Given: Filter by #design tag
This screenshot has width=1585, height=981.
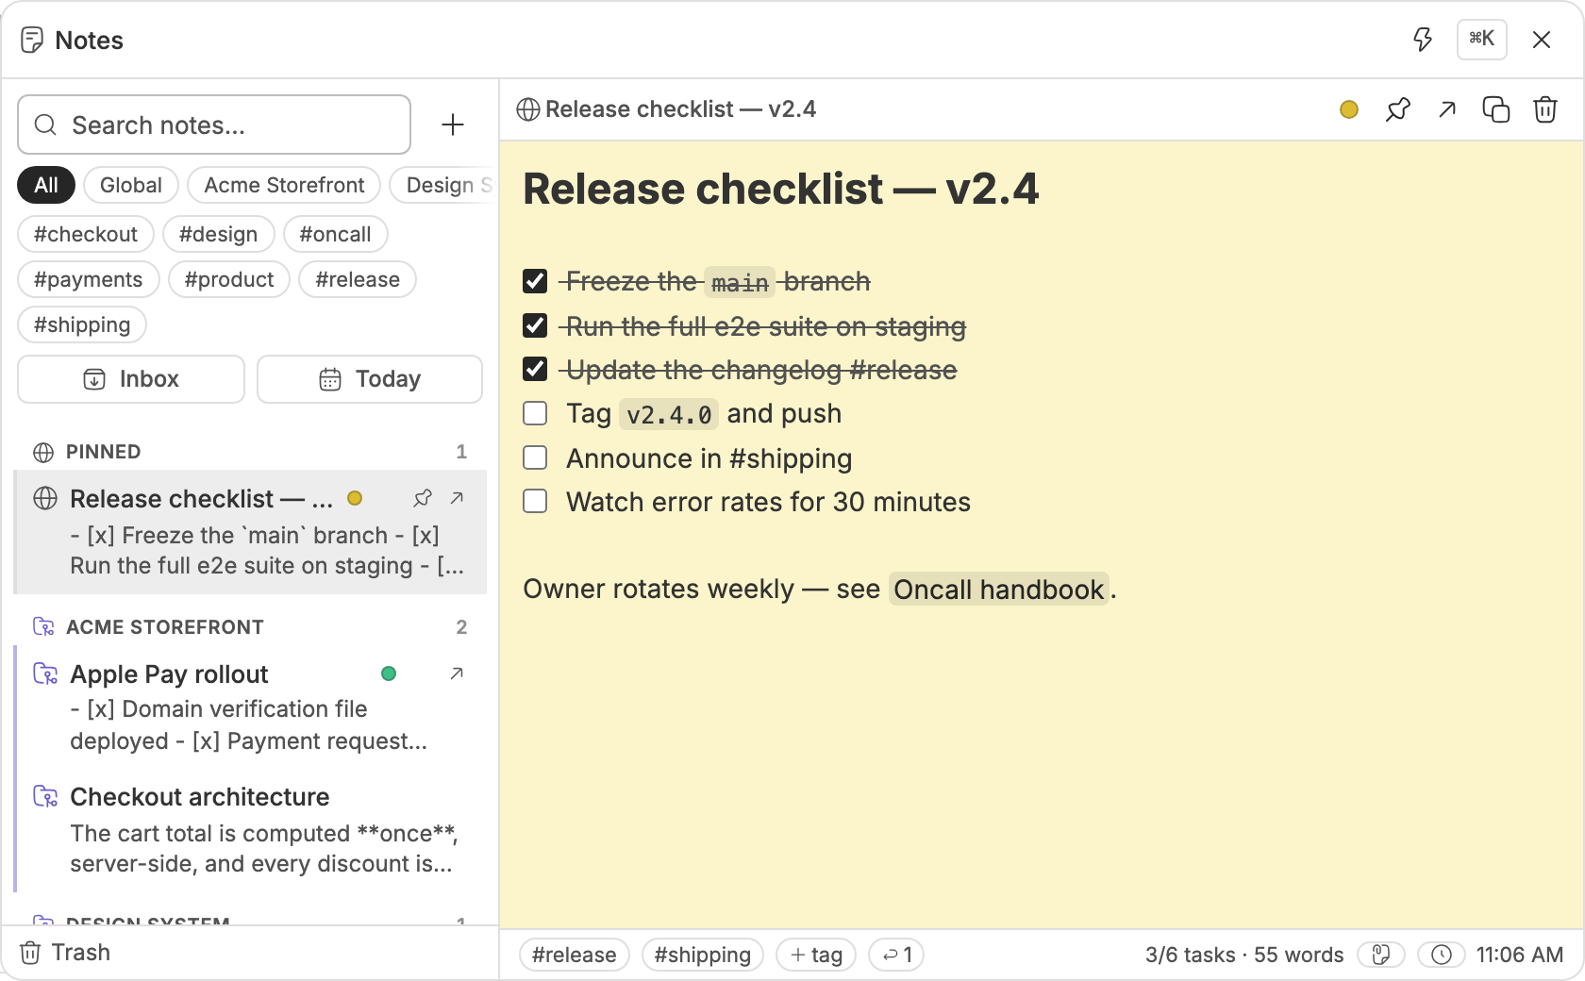Looking at the screenshot, I should pyautogui.click(x=218, y=234).
